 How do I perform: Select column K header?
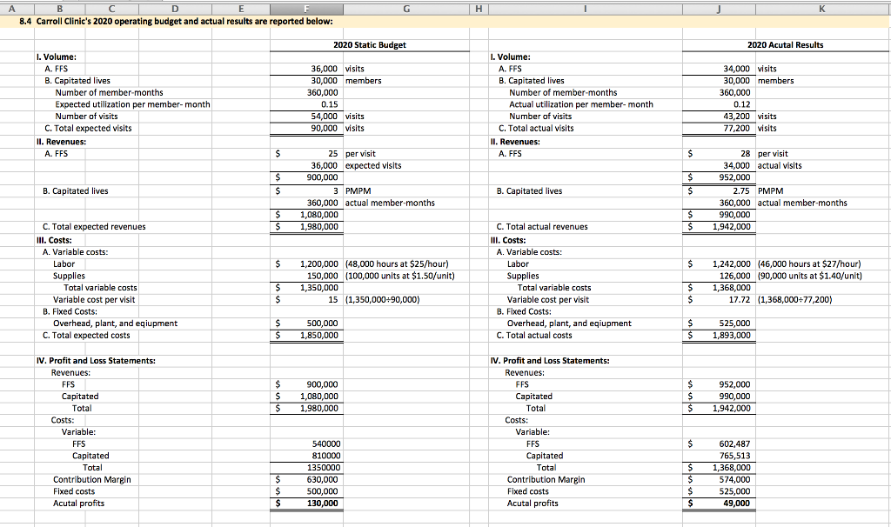(823, 7)
